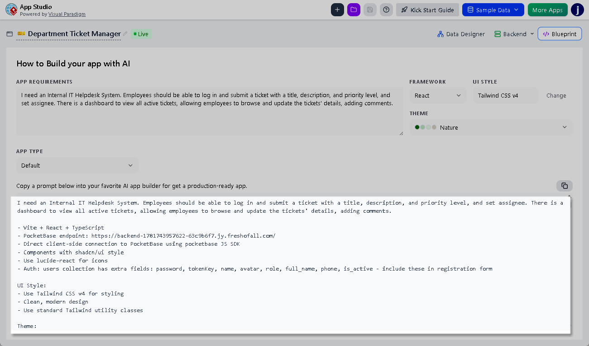Image resolution: width=589 pixels, height=346 pixels.
Task: Click the "Clean, modern design" line
Action: point(53,302)
